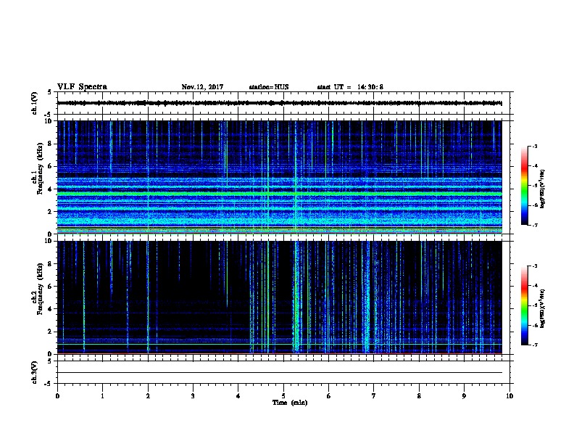Click the x-axis tick label "4"
The width and height of the screenshot is (574, 444).
[238, 395]
